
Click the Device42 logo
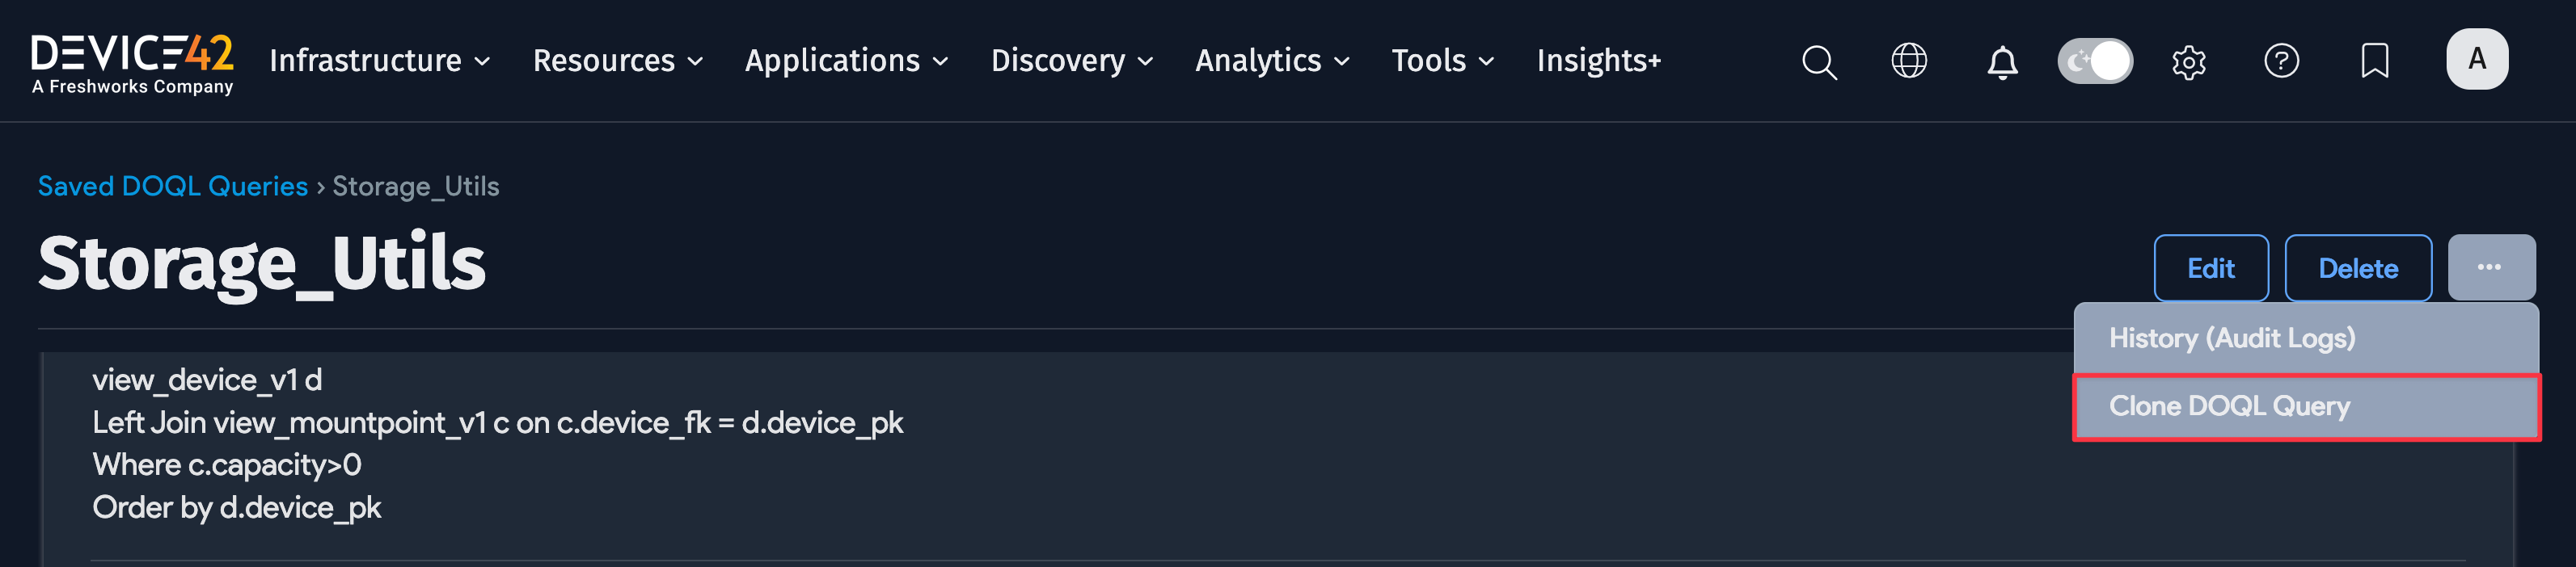[x=131, y=60]
